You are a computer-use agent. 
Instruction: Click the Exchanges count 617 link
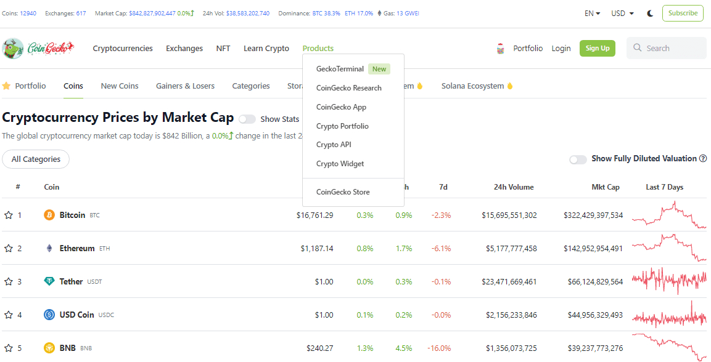pyautogui.click(x=81, y=14)
